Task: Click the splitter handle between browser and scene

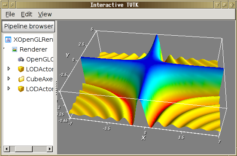Action: [x=56, y=88]
